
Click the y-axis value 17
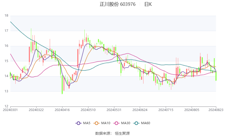tap(6, 31)
